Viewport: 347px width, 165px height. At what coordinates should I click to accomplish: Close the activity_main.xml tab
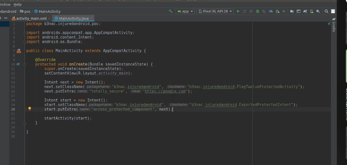[x=49, y=18]
